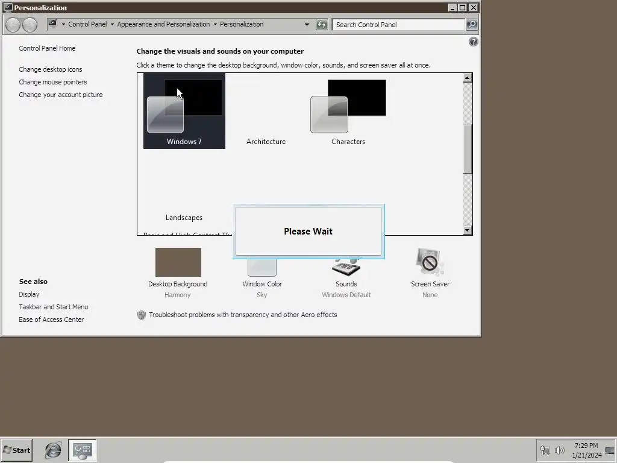
Task: Click the Control Panel taskbar button
Action: click(x=82, y=450)
